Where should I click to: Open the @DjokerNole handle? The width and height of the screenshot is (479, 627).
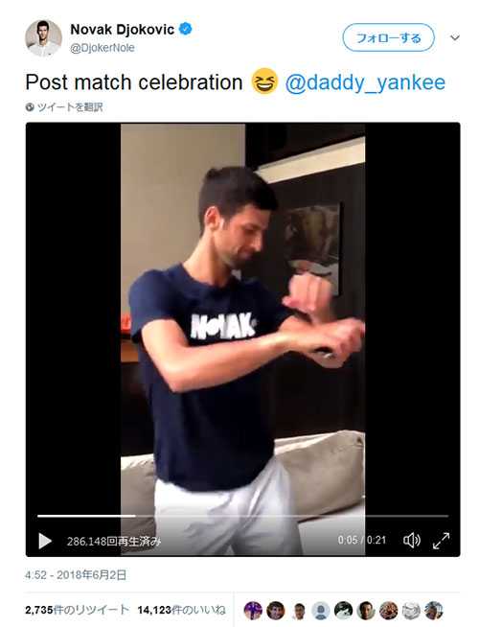103,48
